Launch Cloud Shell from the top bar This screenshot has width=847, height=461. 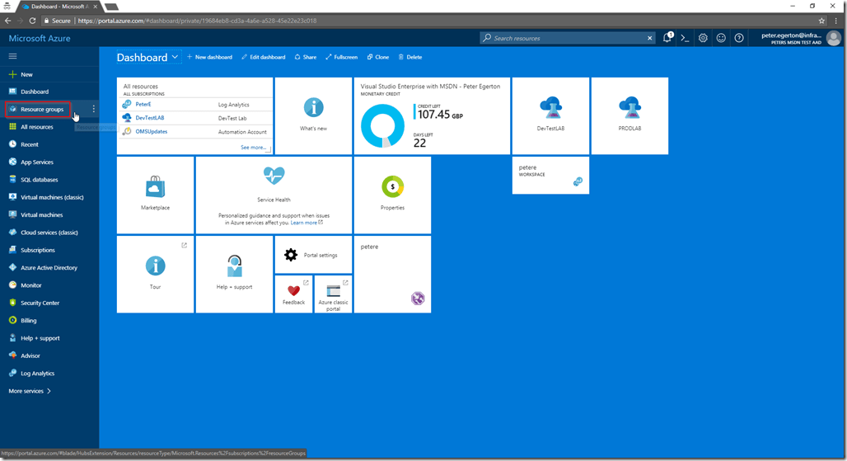pyautogui.click(x=685, y=38)
